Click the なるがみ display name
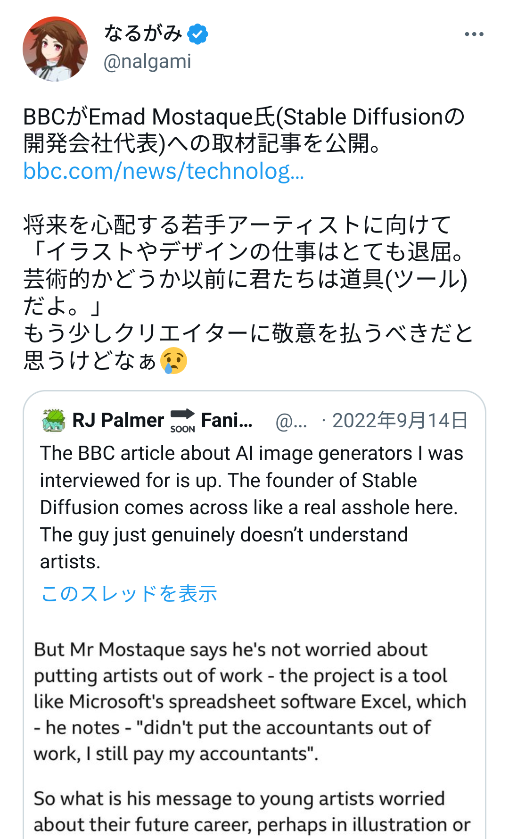509x839 pixels. point(143,33)
